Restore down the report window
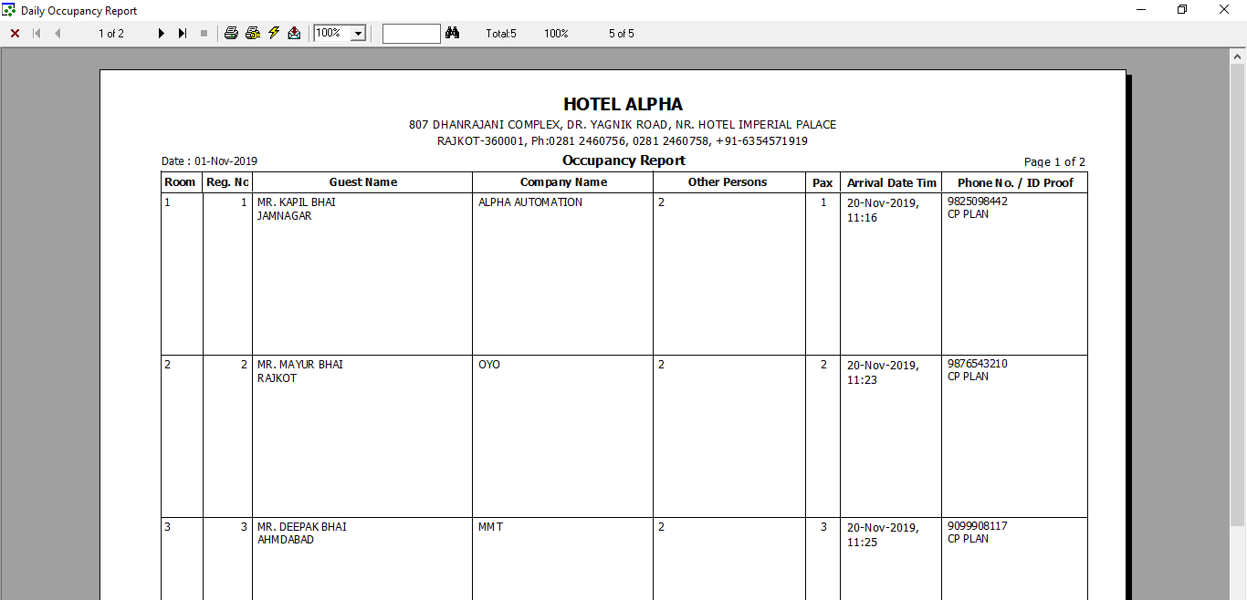This screenshot has width=1247, height=600. coord(1182,10)
